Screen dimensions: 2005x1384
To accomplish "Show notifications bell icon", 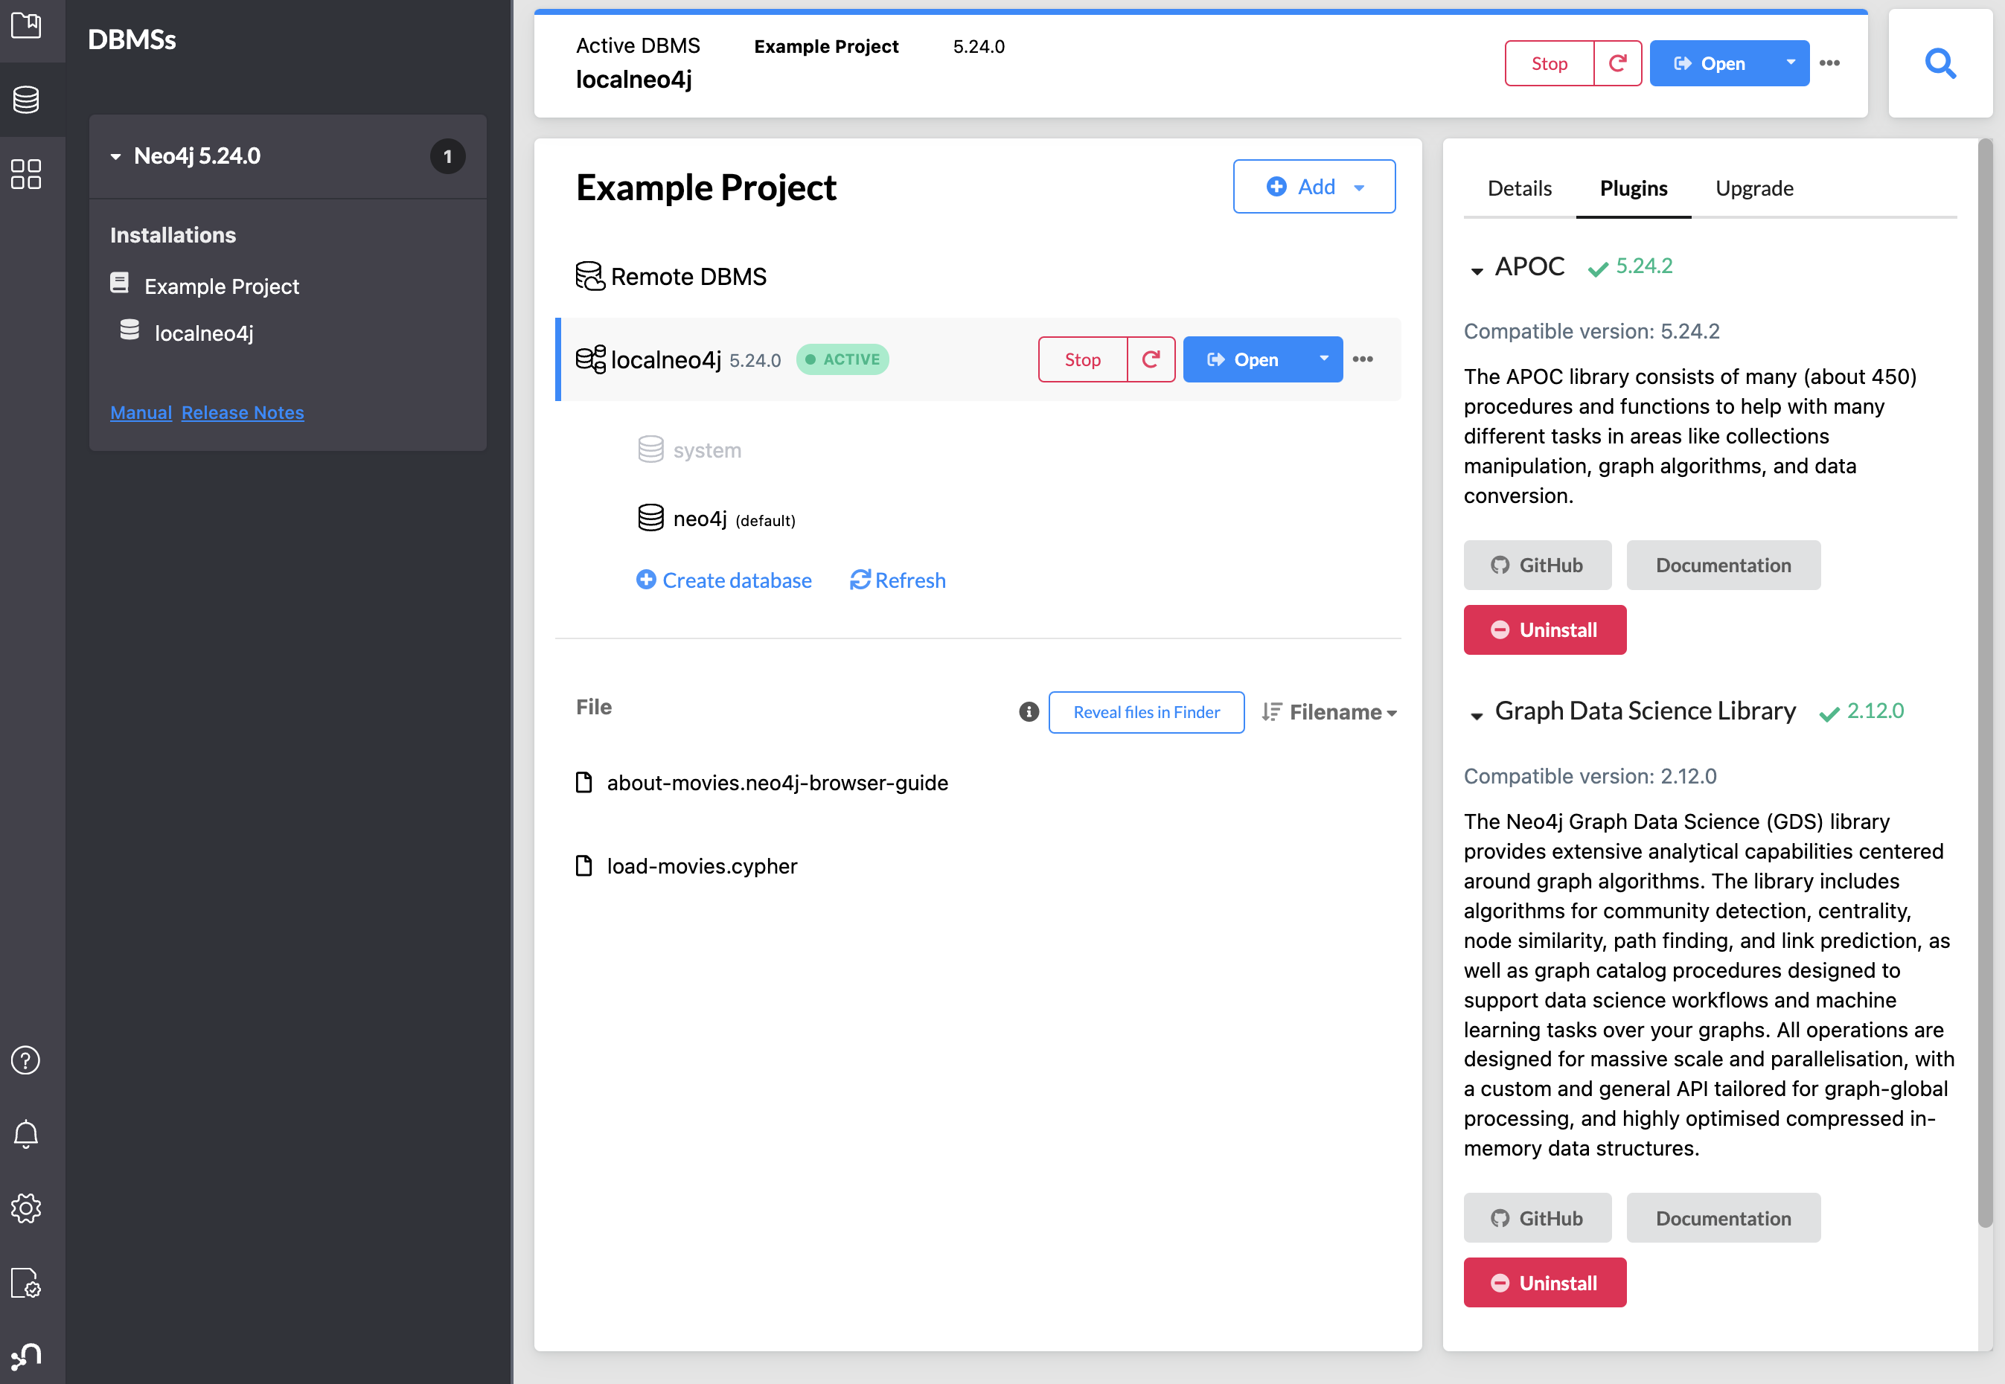I will (26, 1134).
